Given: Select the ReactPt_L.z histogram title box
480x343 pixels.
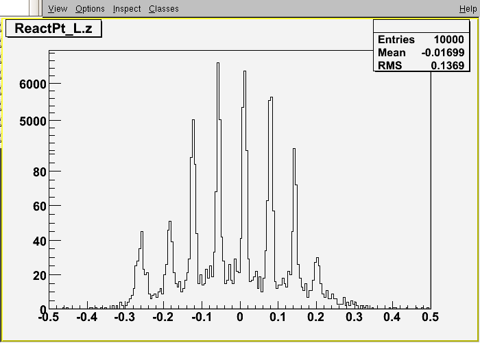Looking at the screenshot, I should coord(53,29).
